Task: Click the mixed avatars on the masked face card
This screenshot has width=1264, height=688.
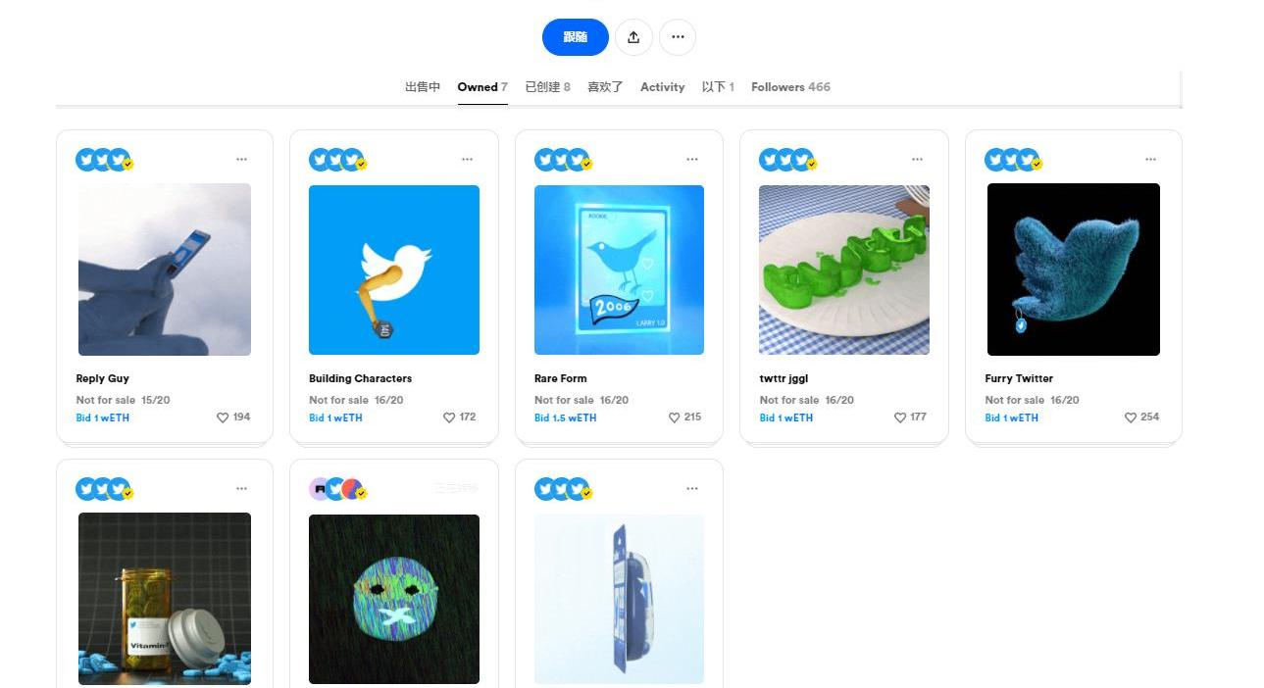Action: tap(338, 489)
